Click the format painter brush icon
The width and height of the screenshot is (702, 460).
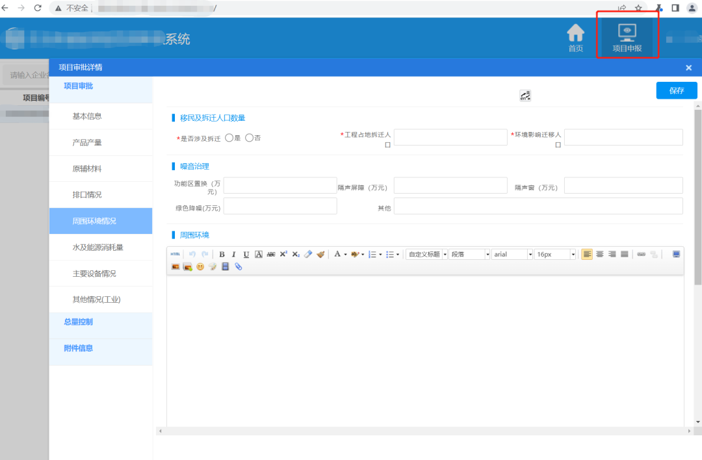click(320, 254)
